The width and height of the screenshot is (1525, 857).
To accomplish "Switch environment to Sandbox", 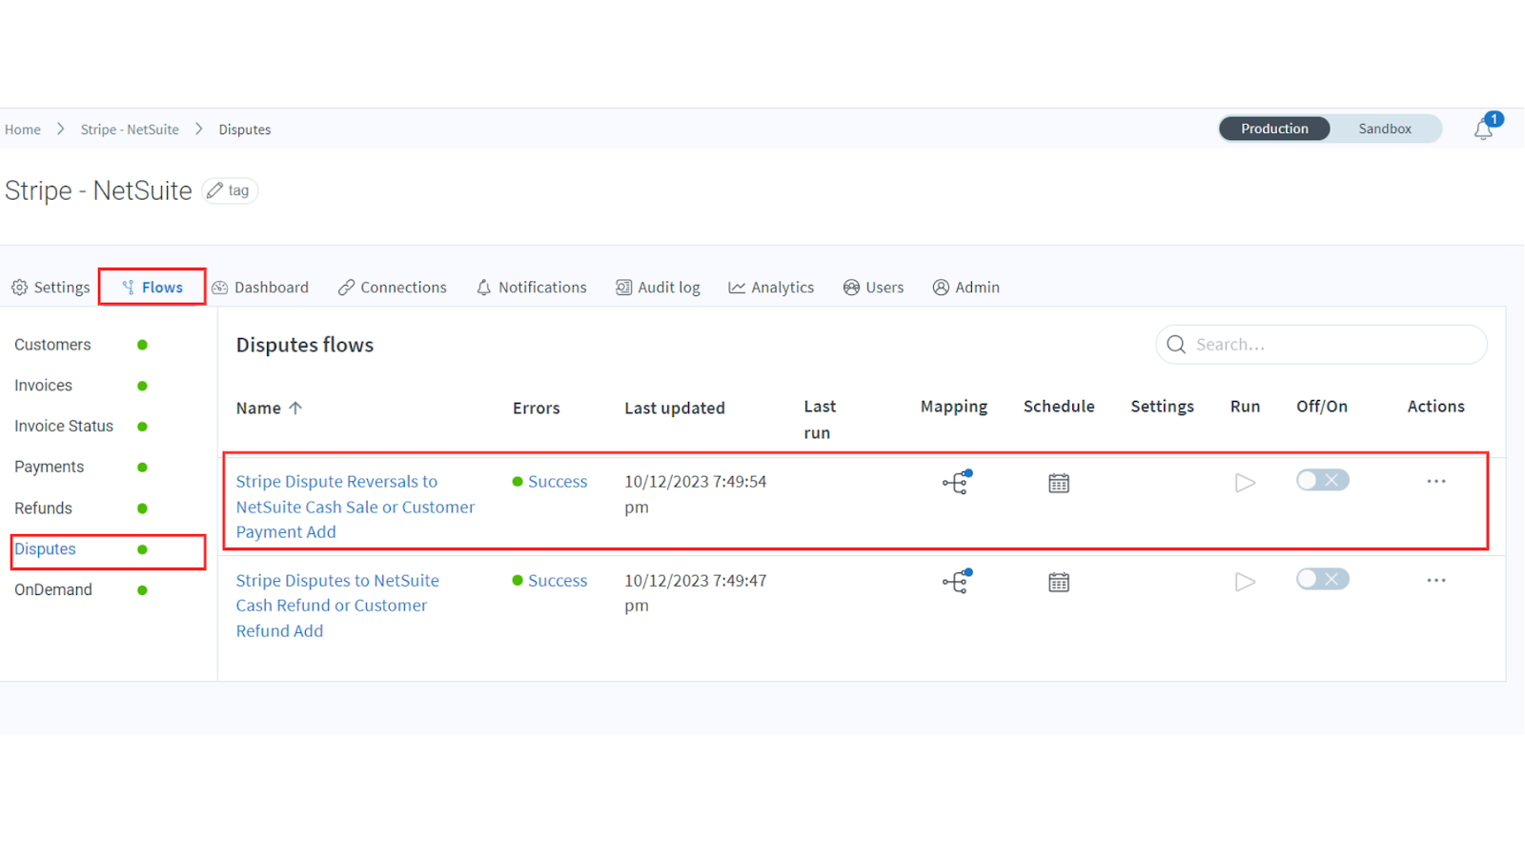I will [x=1385, y=129].
